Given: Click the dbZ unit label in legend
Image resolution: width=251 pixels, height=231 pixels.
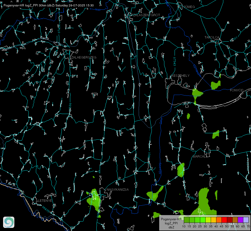Looking at the screenshot, I should click(171, 227).
